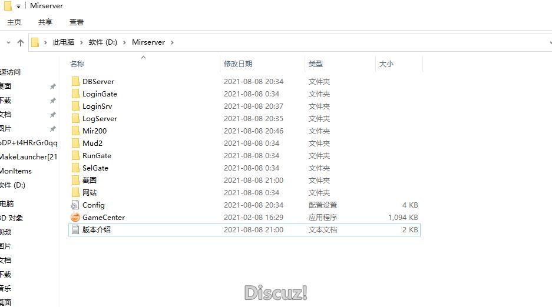Click 软件 (D:) in the address bar
Image resolution: width=552 pixels, height=307 pixels.
(103, 42)
